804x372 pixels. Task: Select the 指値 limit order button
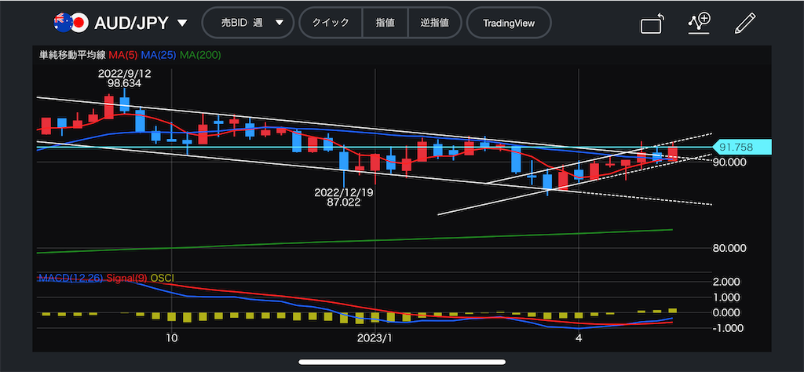pyautogui.click(x=385, y=23)
